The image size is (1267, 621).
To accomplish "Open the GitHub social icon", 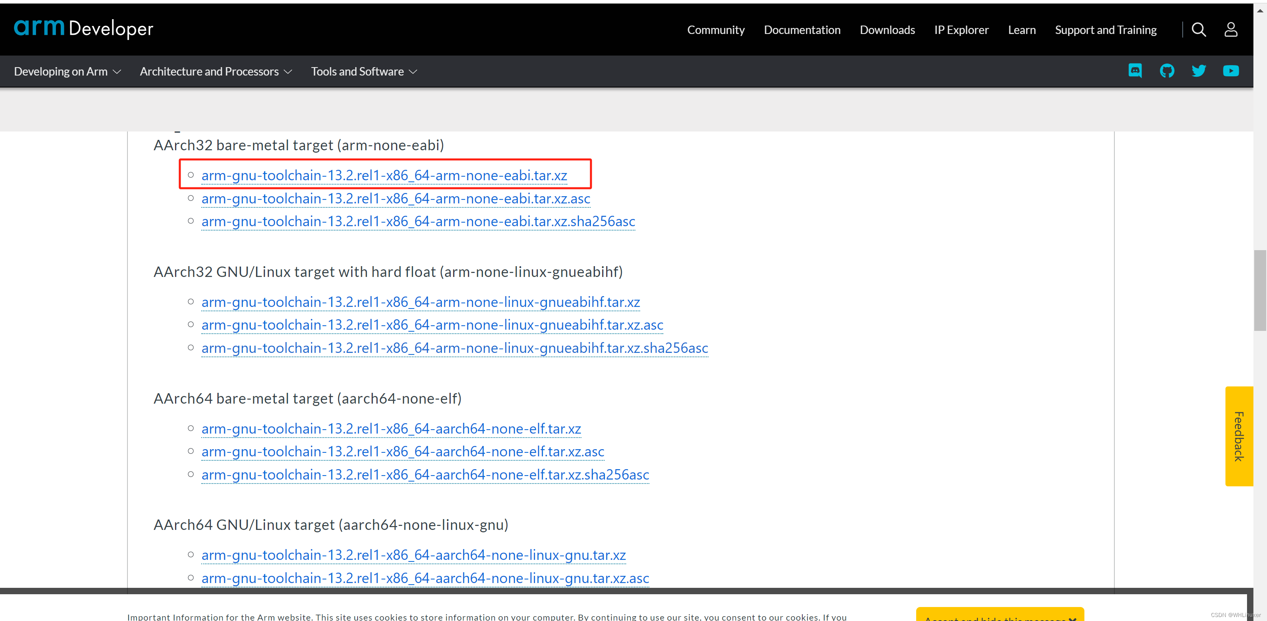I will tap(1167, 71).
